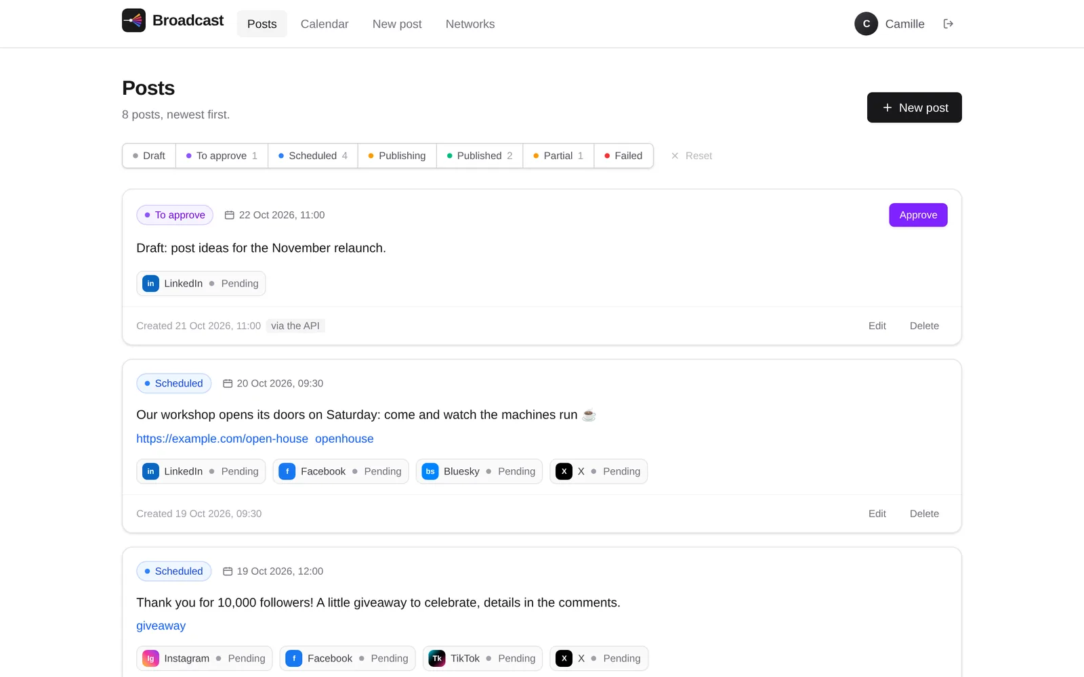Click text 'Thank you for 10,000 followers!' post
Screen dimensions: 1084x677
[378, 603]
